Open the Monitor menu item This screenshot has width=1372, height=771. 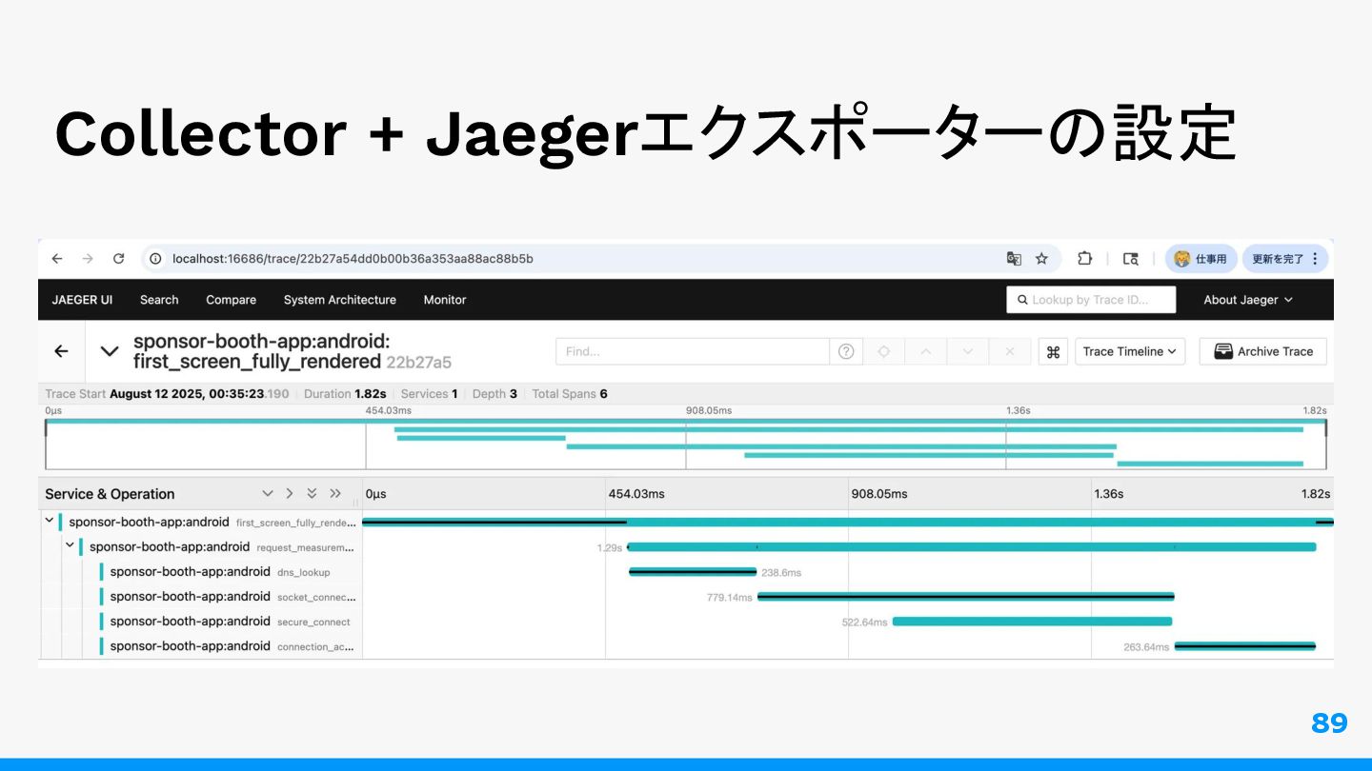click(445, 300)
